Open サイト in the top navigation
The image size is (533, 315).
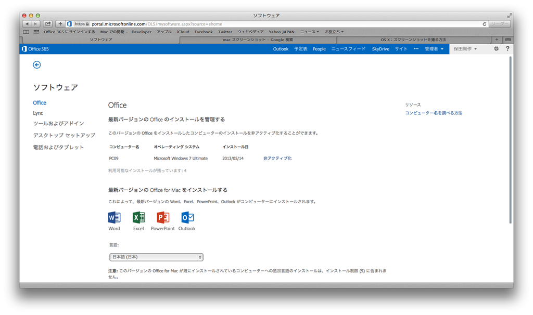tap(401, 49)
